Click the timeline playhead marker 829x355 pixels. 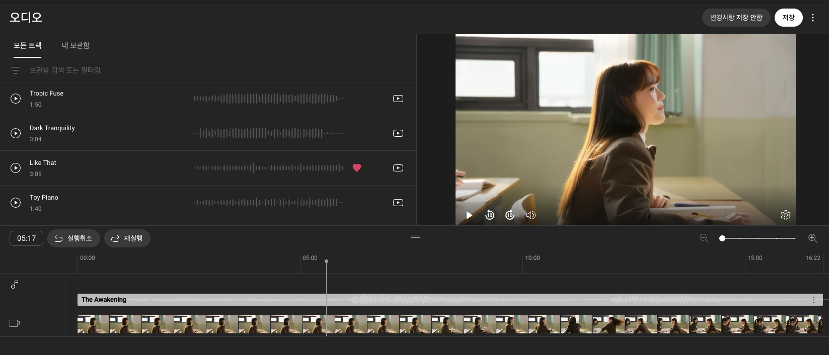point(326,261)
